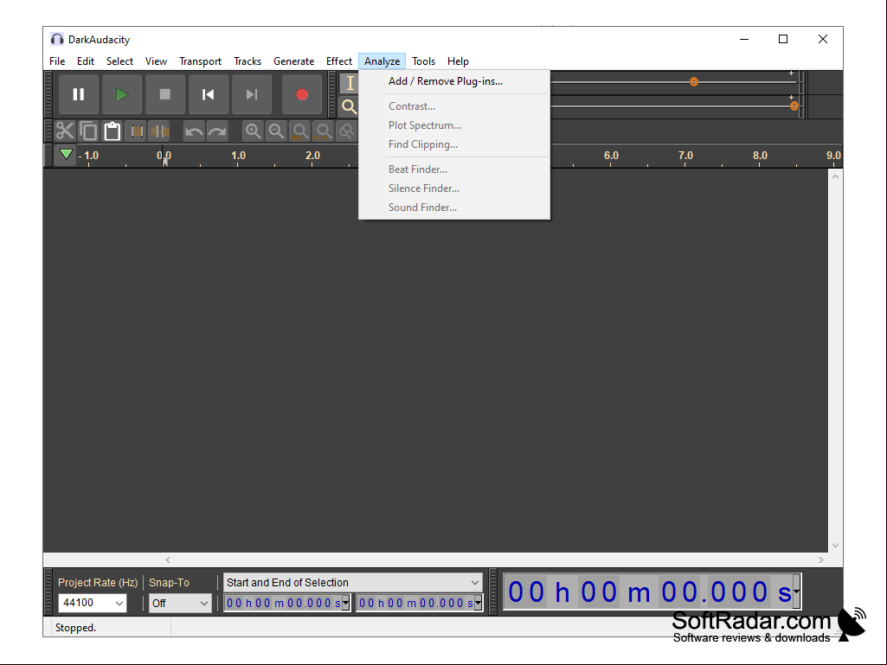
Task: Click the Cut scissors icon
Action: pos(65,131)
